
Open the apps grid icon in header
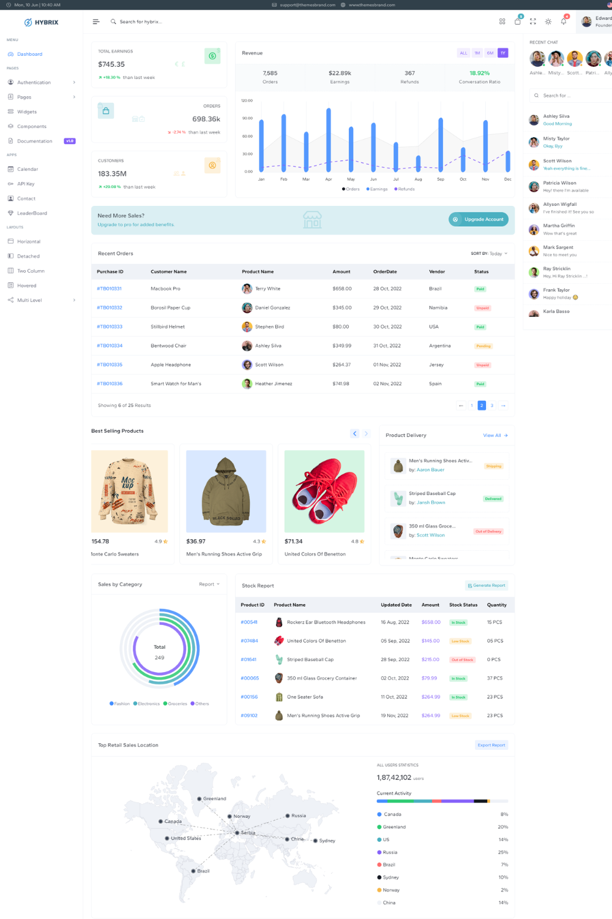502,21
